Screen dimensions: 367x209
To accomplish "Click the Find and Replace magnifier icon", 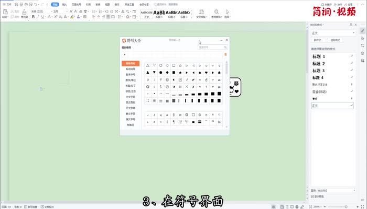I will click(217, 12).
